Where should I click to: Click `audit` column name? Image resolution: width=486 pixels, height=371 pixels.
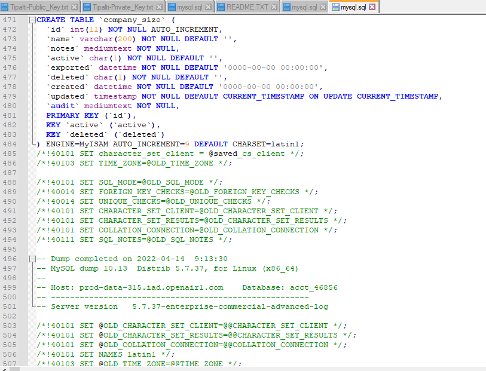point(63,106)
